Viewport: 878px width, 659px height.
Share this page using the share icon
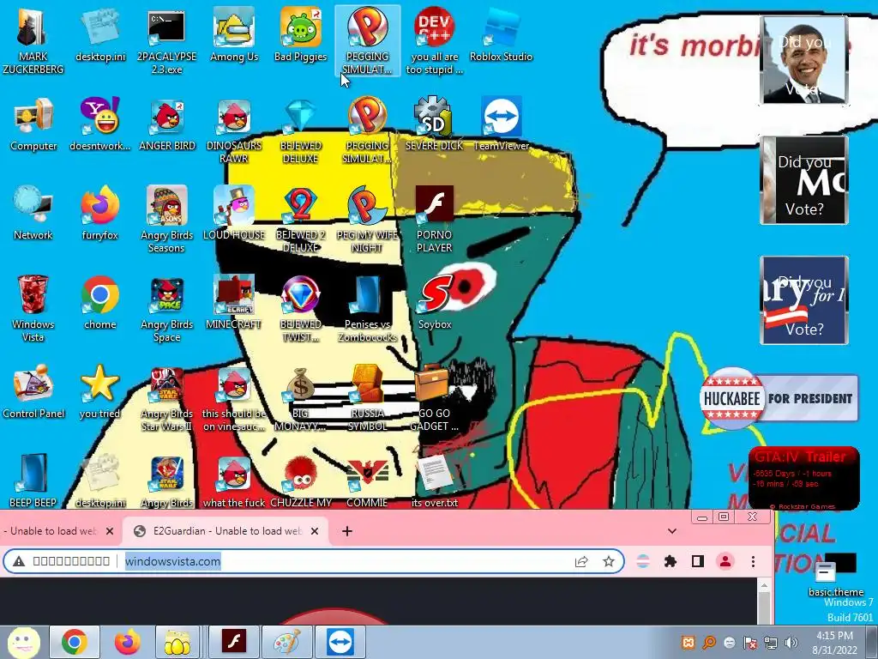pos(581,561)
